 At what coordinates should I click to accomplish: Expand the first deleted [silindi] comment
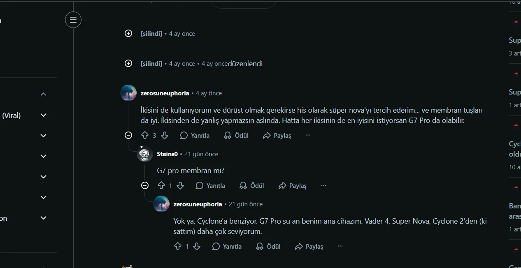(128, 33)
